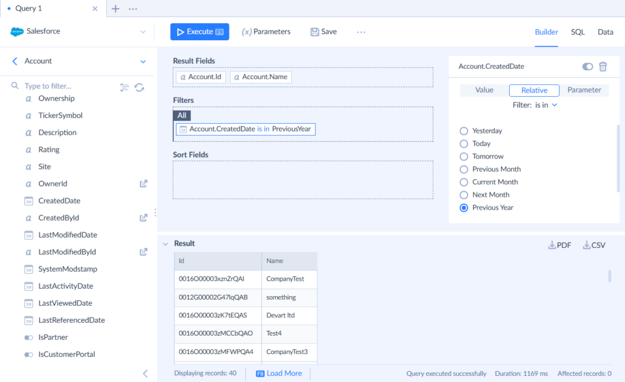Select the Rating field
Screen dimensions: 625x382
point(49,150)
